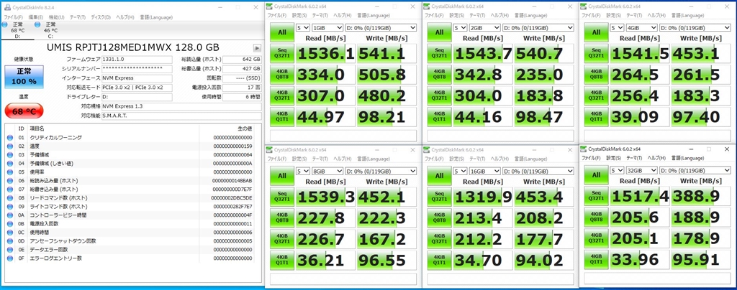This screenshot has width=737, height=290.
Task: Click the 使用時間 field showing 6 時間
Action: click(x=242, y=97)
